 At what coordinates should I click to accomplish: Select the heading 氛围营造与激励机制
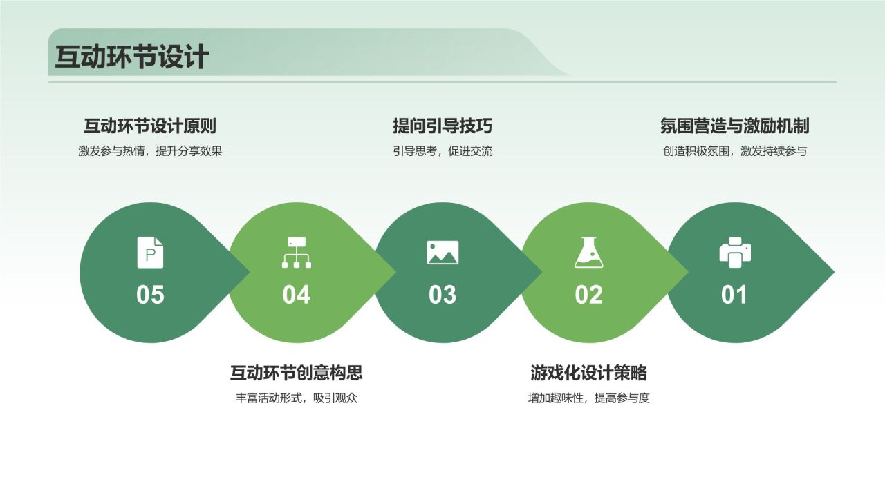tap(735, 126)
